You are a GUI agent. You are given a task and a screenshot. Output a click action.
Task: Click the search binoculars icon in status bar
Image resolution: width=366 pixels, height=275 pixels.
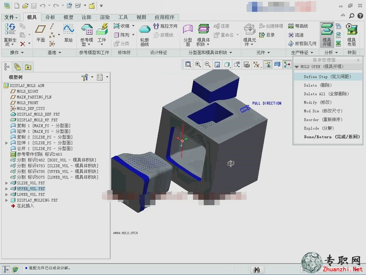(257, 270)
